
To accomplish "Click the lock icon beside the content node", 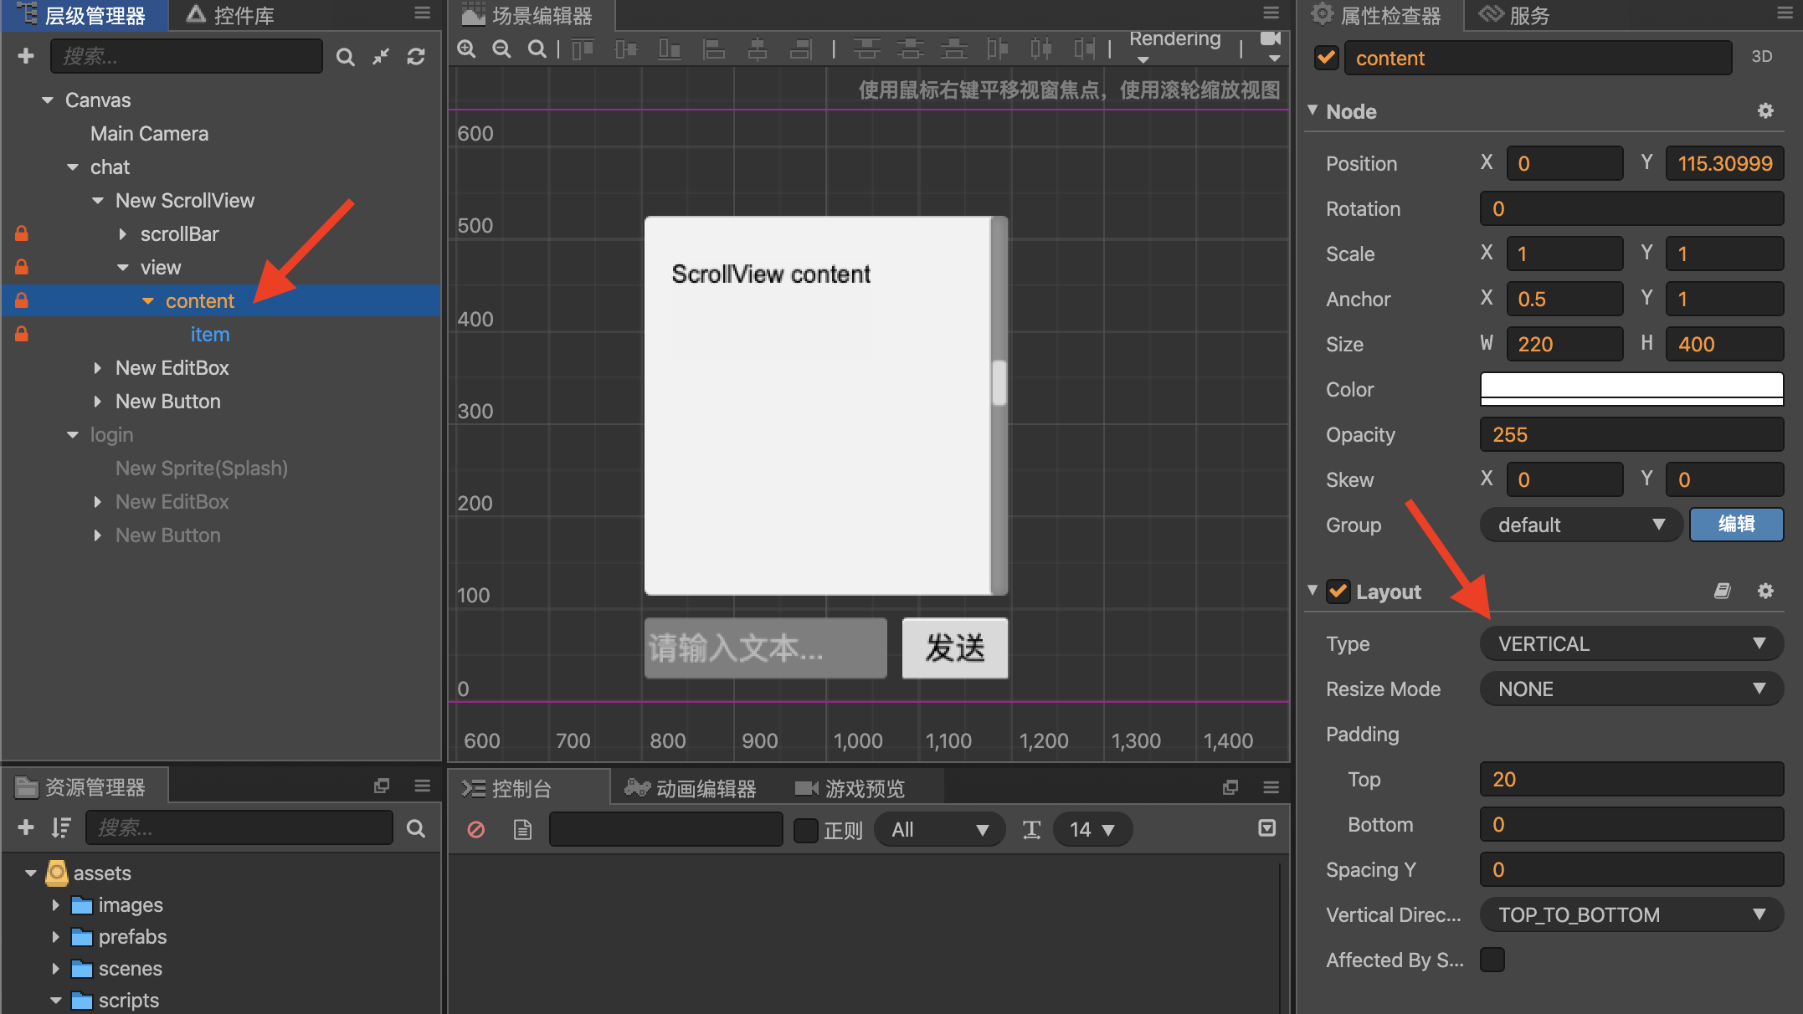I will point(21,300).
